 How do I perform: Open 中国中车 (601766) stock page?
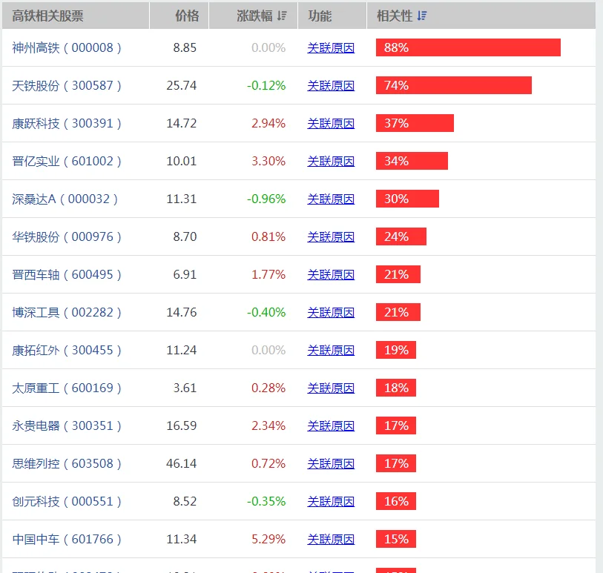[65, 539]
